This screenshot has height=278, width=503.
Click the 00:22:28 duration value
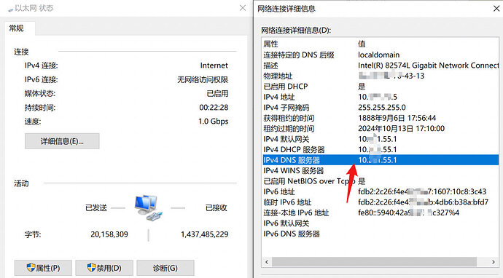pyautogui.click(x=214, y=107)
